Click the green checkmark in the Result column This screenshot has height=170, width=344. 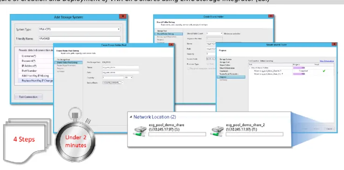[324, 71]
